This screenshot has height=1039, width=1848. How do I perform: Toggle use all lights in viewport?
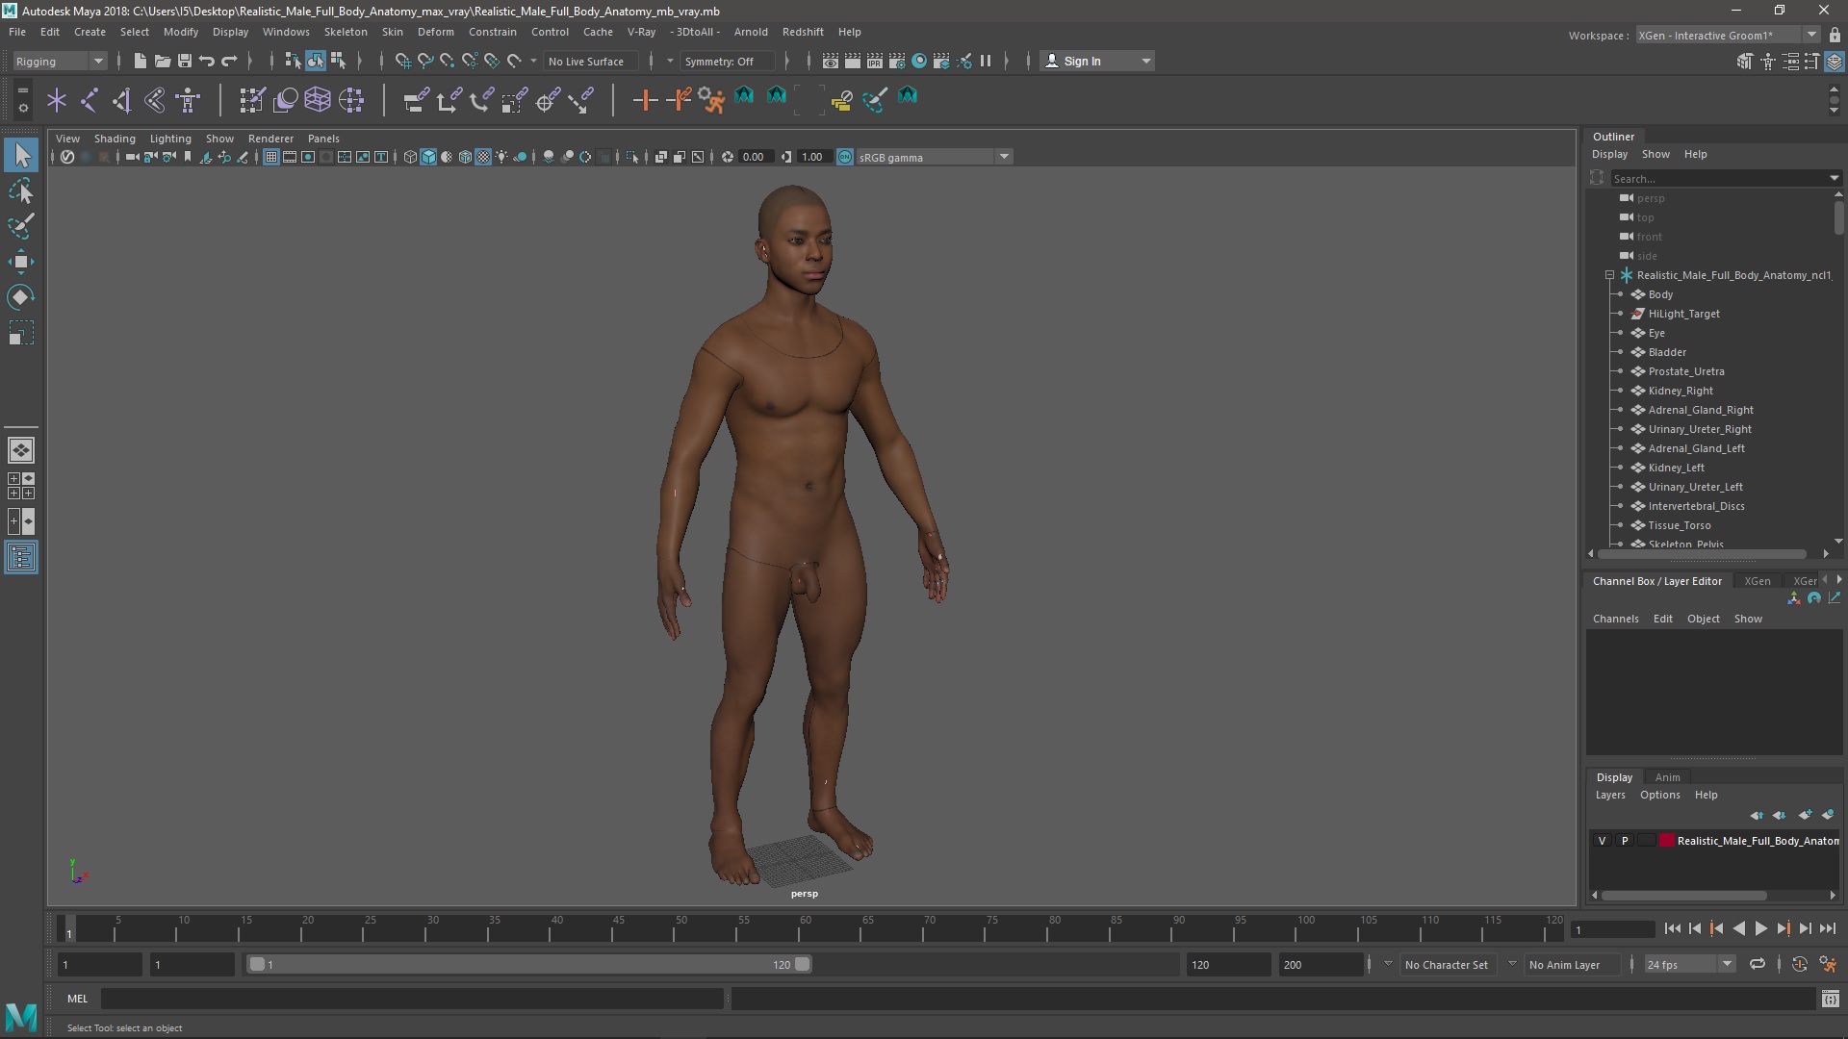tap(501, 157)
